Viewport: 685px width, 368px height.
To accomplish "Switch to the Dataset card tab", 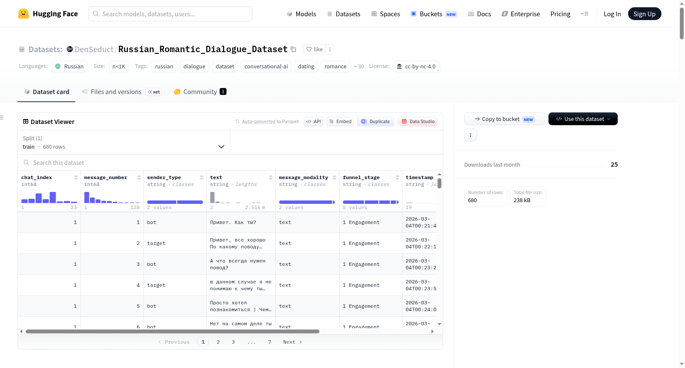I will (x=47, y=91).
